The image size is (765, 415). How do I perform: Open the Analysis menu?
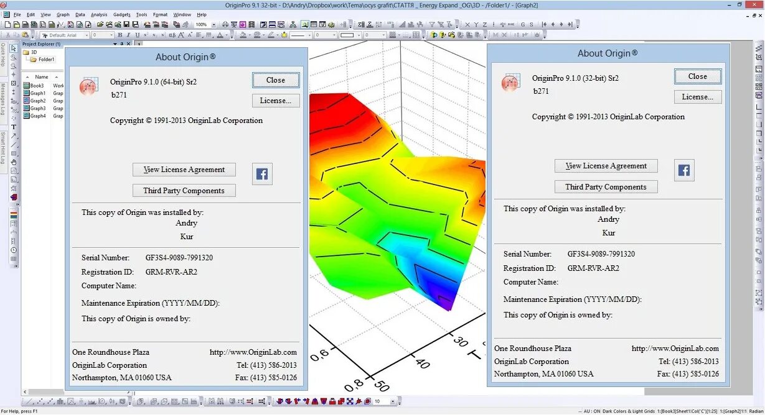(99, 14)
